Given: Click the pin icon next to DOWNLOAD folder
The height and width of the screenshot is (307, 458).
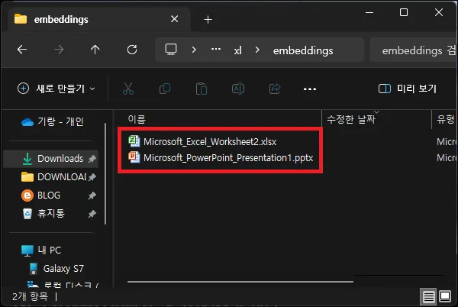Looking at the screenshot, I should pos(92,177).
